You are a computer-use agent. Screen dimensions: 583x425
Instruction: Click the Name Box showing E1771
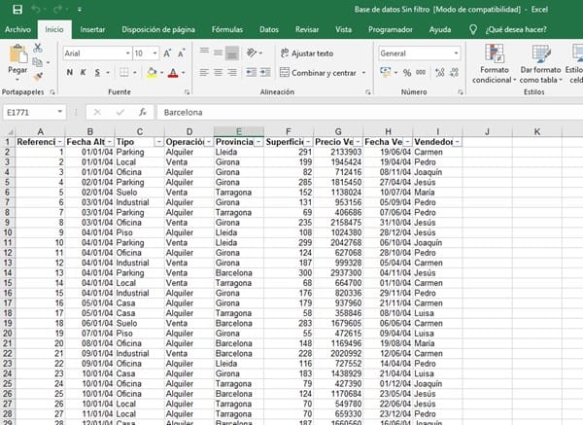click(29, 112)
